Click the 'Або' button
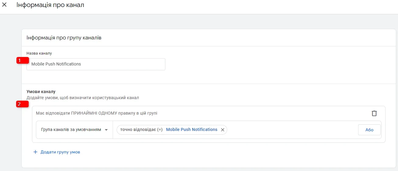Viewport: 398px width, 171px height. click(369, 130)
